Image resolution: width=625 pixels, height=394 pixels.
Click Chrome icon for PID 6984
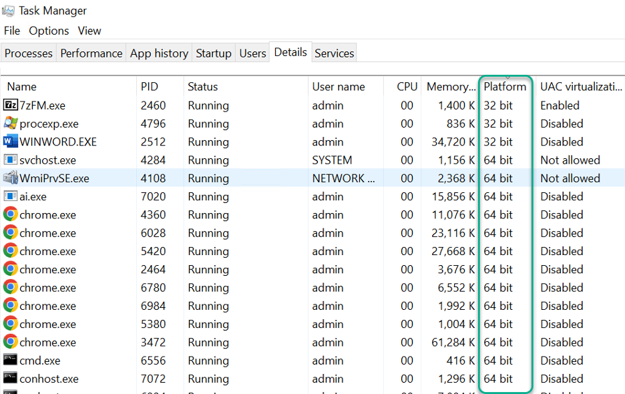11,306
